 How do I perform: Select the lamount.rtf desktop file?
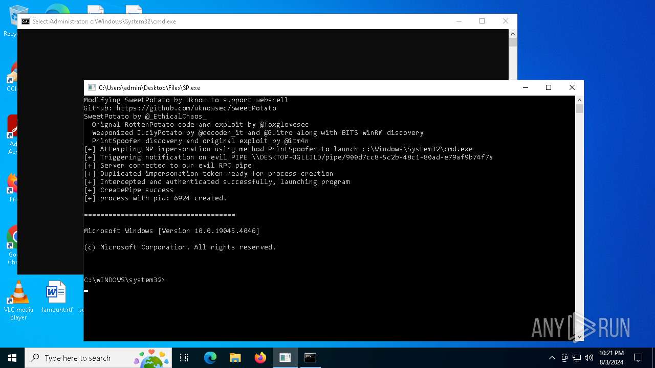(x=57, y=297)
